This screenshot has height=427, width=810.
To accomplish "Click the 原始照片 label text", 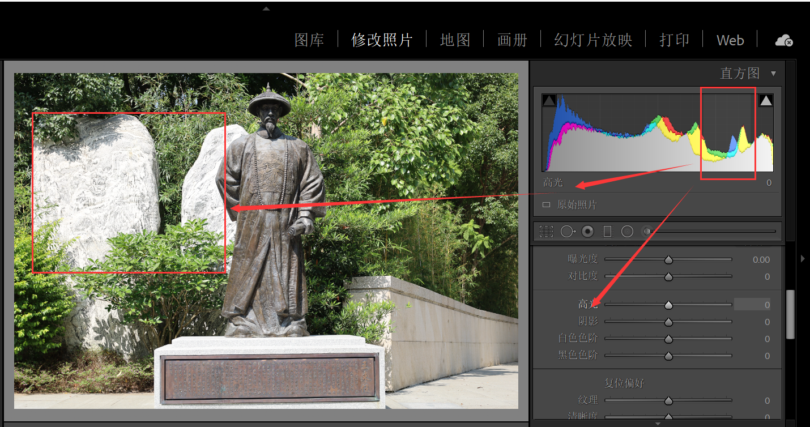I will (577, 205).
